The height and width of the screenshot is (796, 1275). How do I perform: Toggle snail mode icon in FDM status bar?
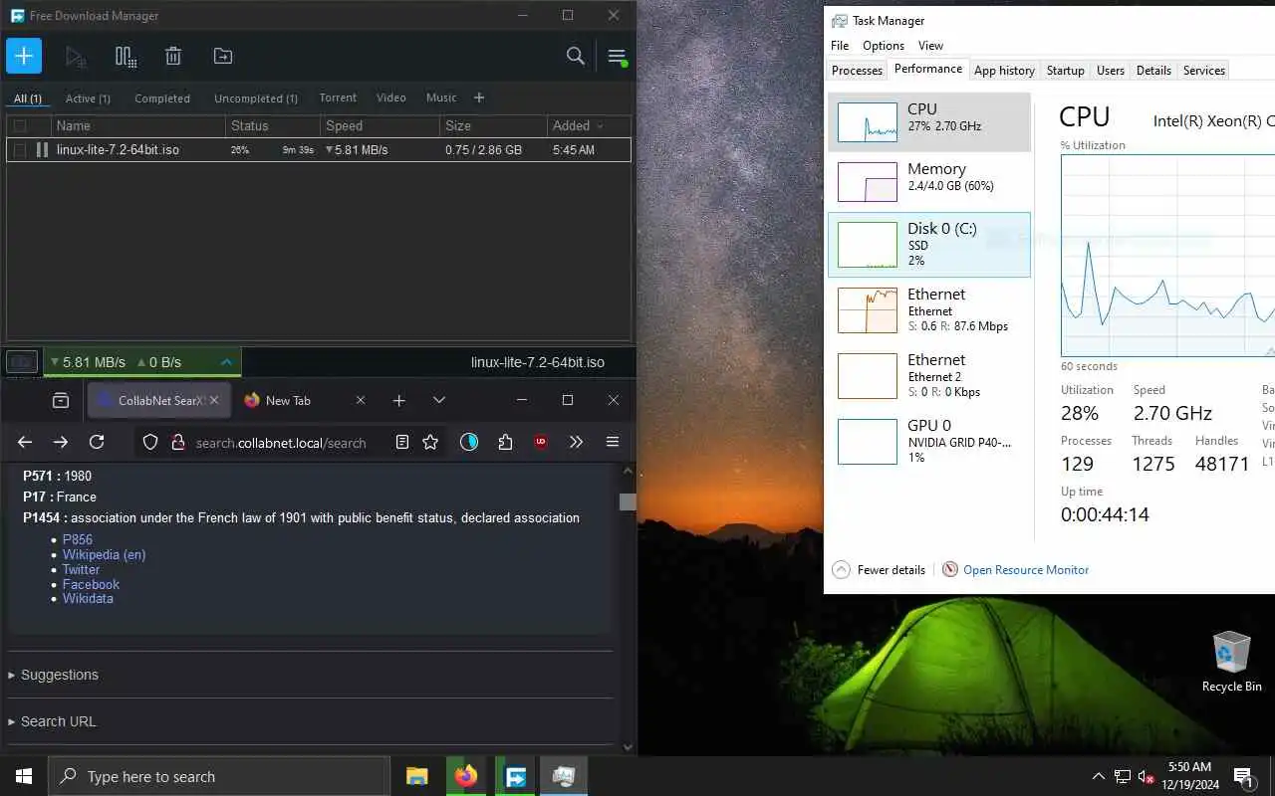coord(22,362)
